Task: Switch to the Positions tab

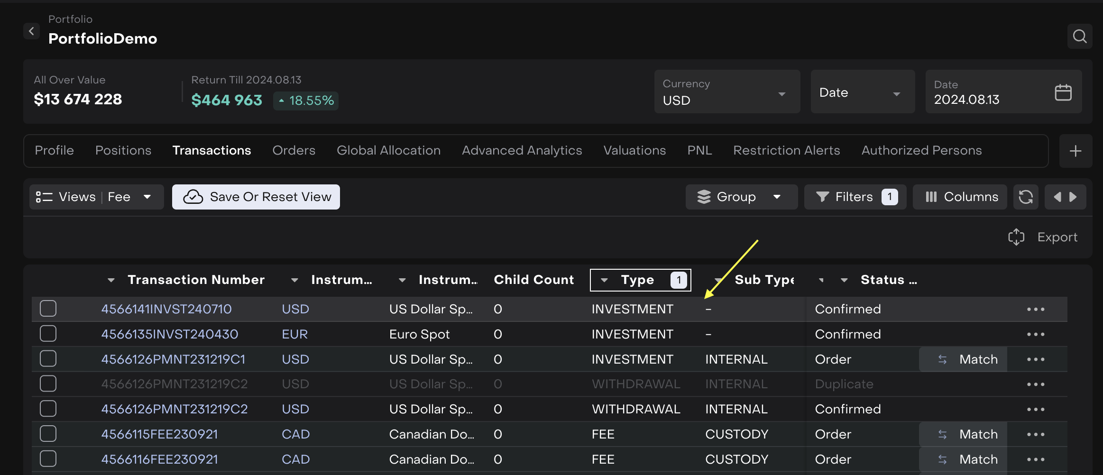Action: 123,150
